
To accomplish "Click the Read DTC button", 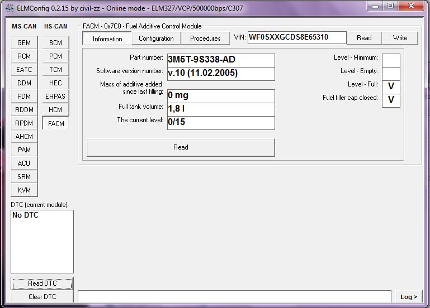I will (42, 283).
